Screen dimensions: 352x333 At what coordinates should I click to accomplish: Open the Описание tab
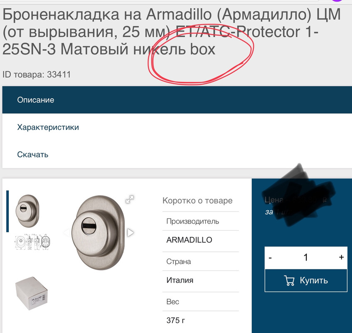click(x=177, y=100)
